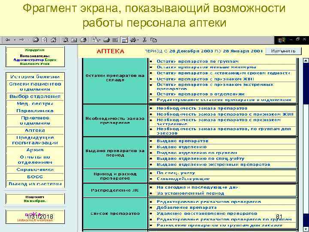The image size is (309, 232).
Task: Open the По спец. учету link
Action: click(x=176, y=173)
